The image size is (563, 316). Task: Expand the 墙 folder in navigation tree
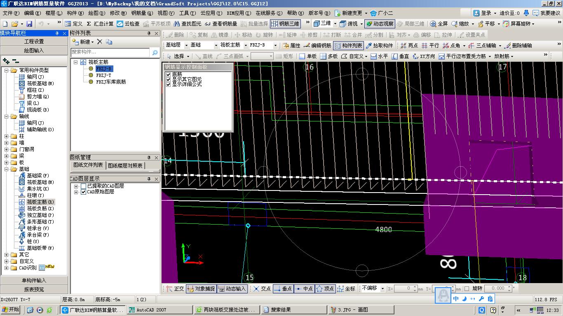[x=7, y=143]
